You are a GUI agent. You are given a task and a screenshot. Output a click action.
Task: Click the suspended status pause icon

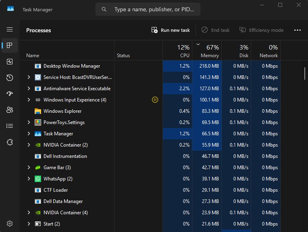[x=155, y=100]
